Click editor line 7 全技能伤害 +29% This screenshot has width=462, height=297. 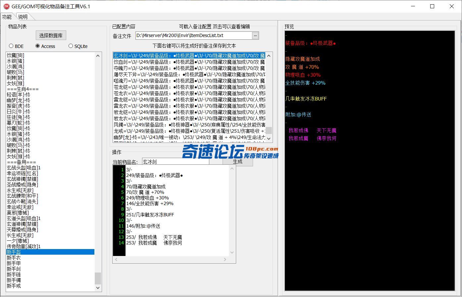point(150,203)
